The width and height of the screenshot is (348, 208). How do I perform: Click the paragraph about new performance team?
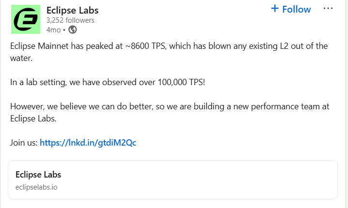[170, 112]
